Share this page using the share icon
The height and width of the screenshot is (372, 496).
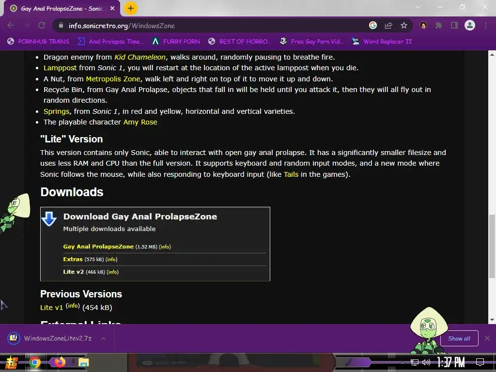click(x=388, y=25)
